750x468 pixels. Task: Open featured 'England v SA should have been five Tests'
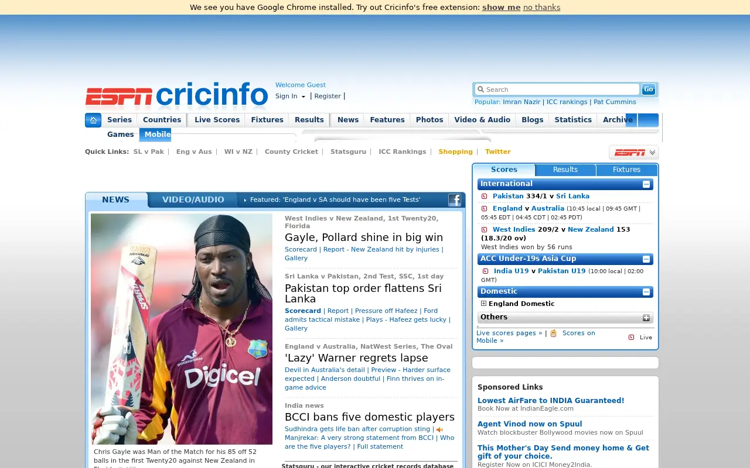pos(335,200)
